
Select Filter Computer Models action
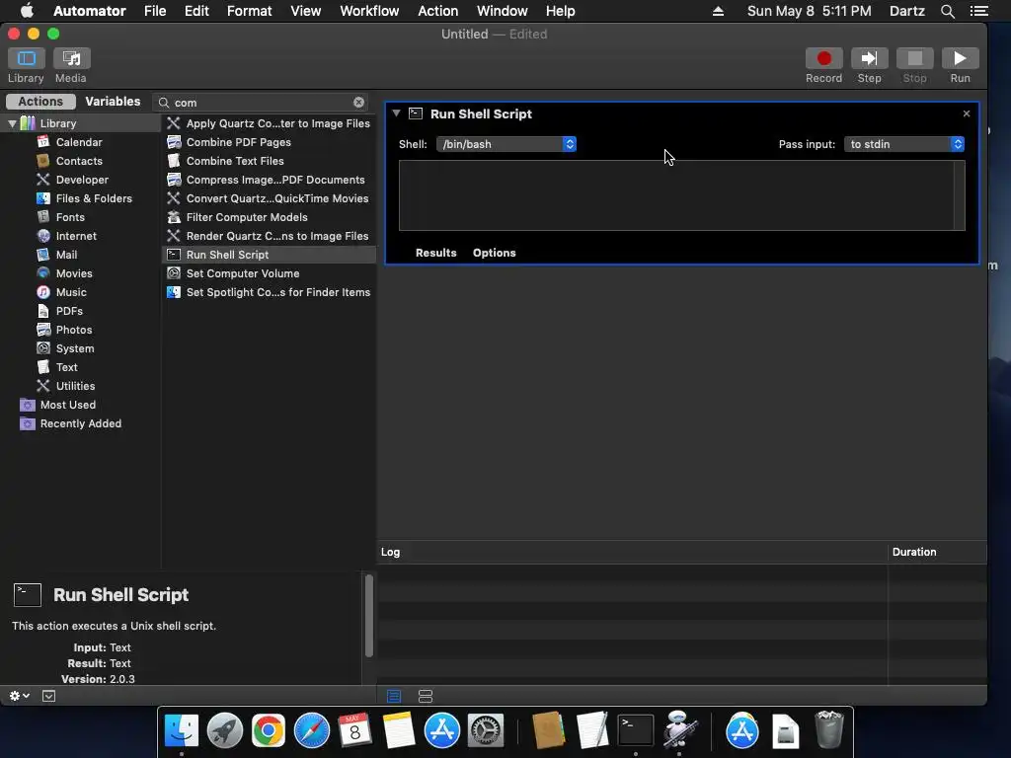tap(269, 217)
